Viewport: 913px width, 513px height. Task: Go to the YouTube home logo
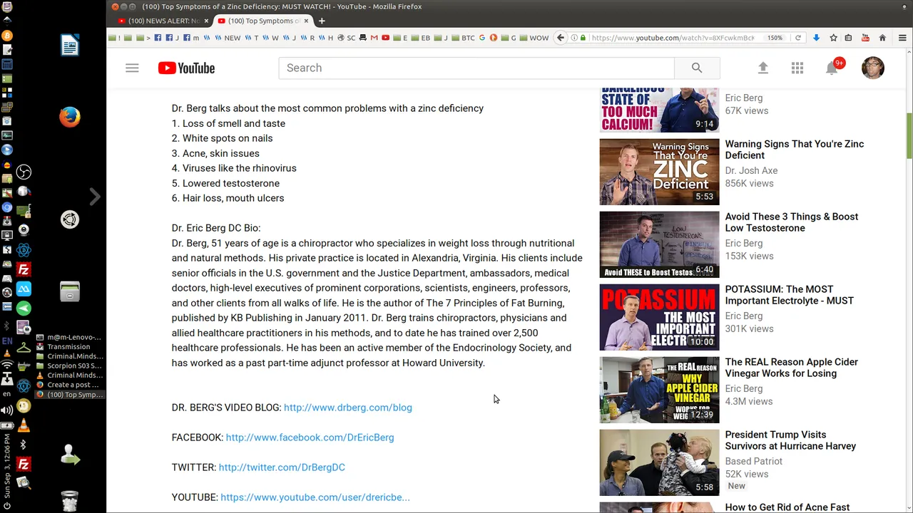(186, 68)
